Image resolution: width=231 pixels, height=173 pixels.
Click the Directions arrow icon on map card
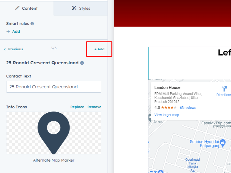(x=224, y=89)
